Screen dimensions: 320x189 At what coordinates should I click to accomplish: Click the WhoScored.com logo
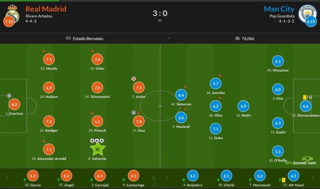300,161
